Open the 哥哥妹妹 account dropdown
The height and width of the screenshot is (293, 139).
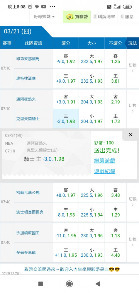click(x=44, y=17)
